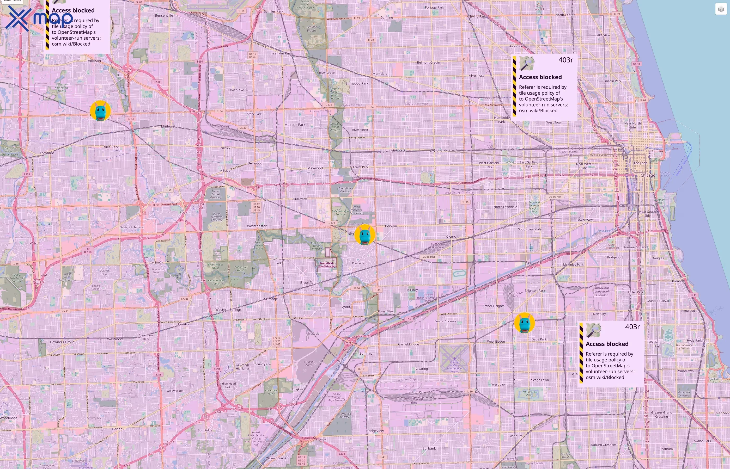This screenshot has height=469, width=730.
Task: Click the "The Loop" label
Action: (x=640, y=163)
